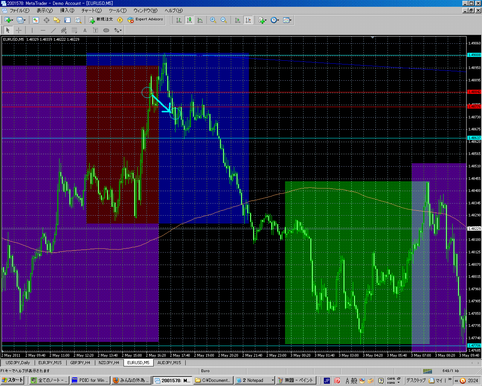Open the Windows スタート button

click(13, 380)
